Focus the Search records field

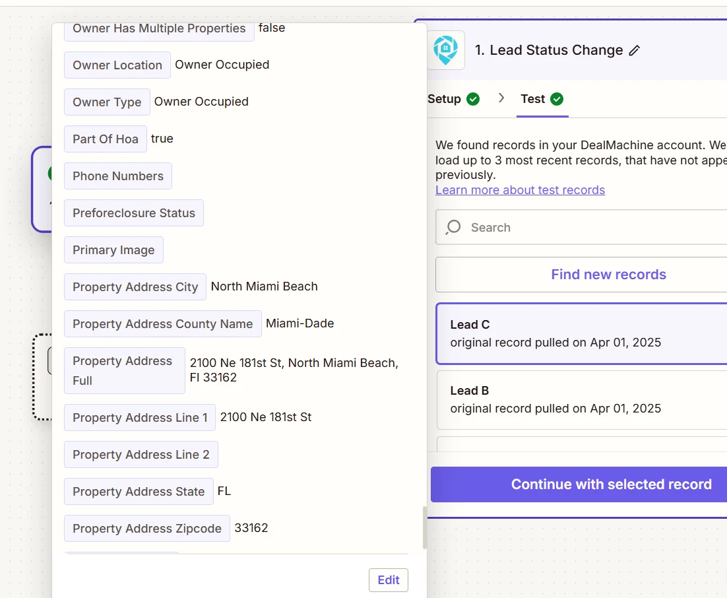581,227
